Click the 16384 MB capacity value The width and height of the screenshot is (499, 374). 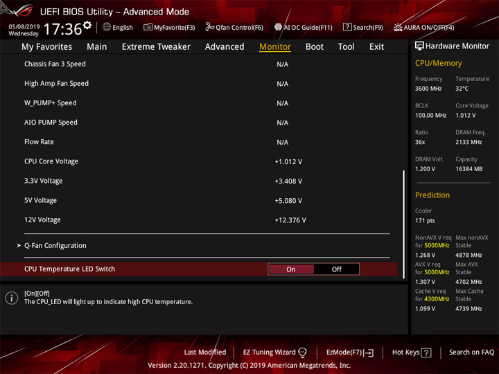pos(469,169)
